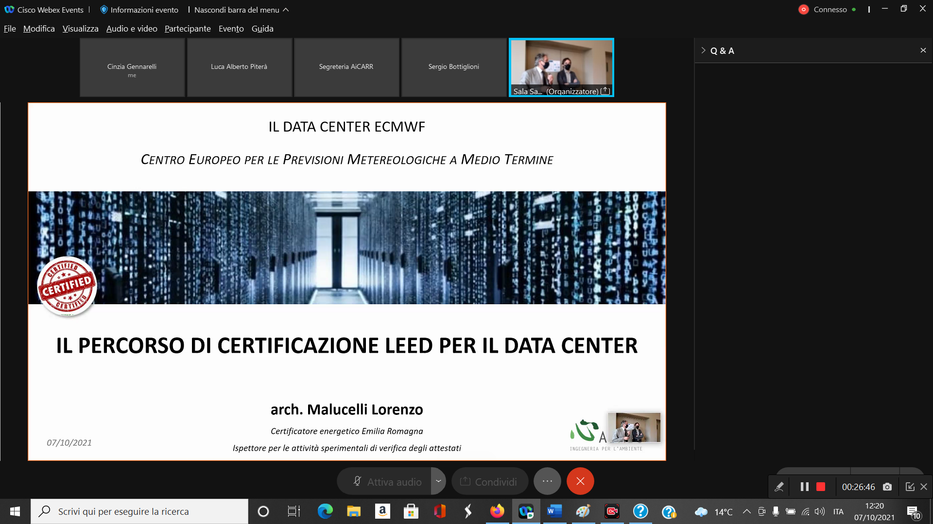Click the recording timer 00:26:46
Viewport: 933px width, 524px height.
click(x=858, y=487)
